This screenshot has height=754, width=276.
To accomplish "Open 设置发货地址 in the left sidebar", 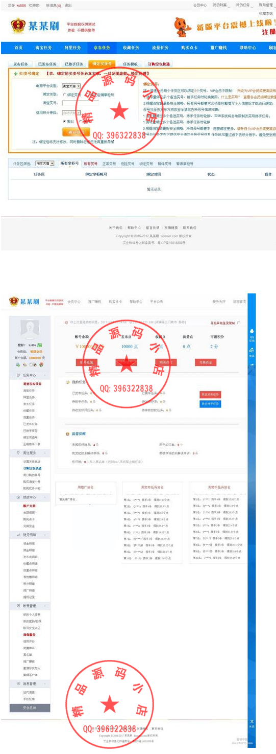I will click(x=32, y=462).
